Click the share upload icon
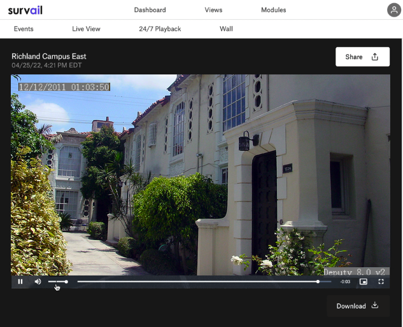 375,57
